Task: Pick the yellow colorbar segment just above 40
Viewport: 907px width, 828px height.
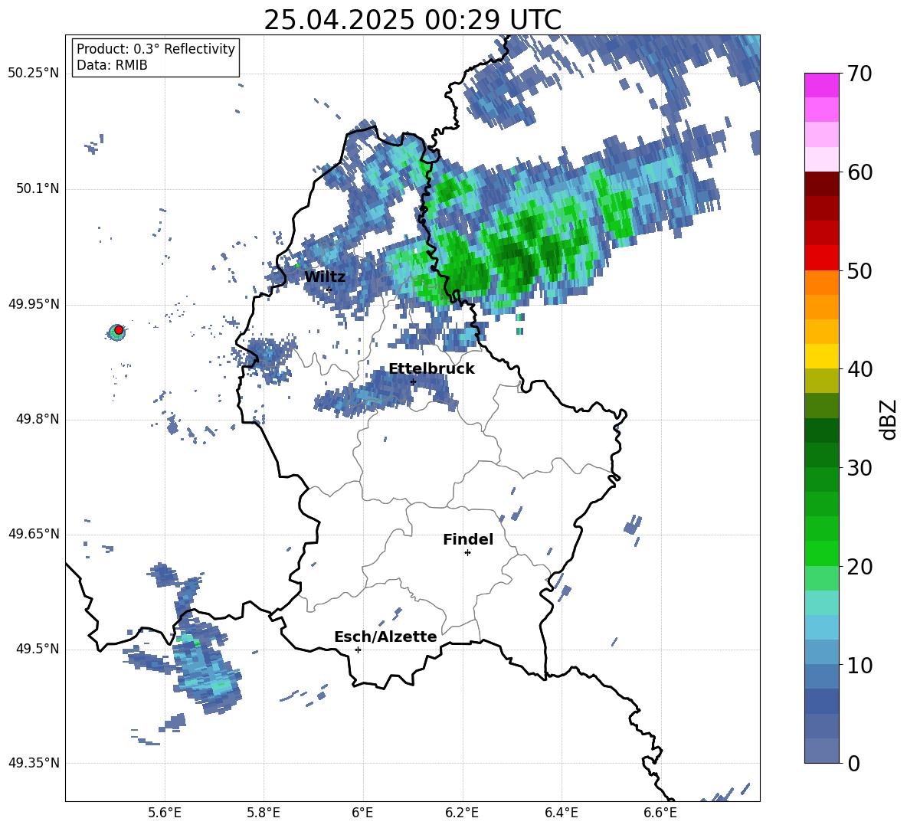Action: pos(821,357)
